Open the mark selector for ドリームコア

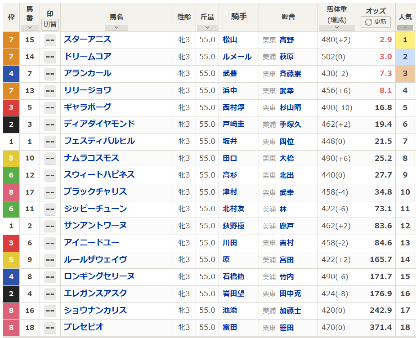coord(50,57)
